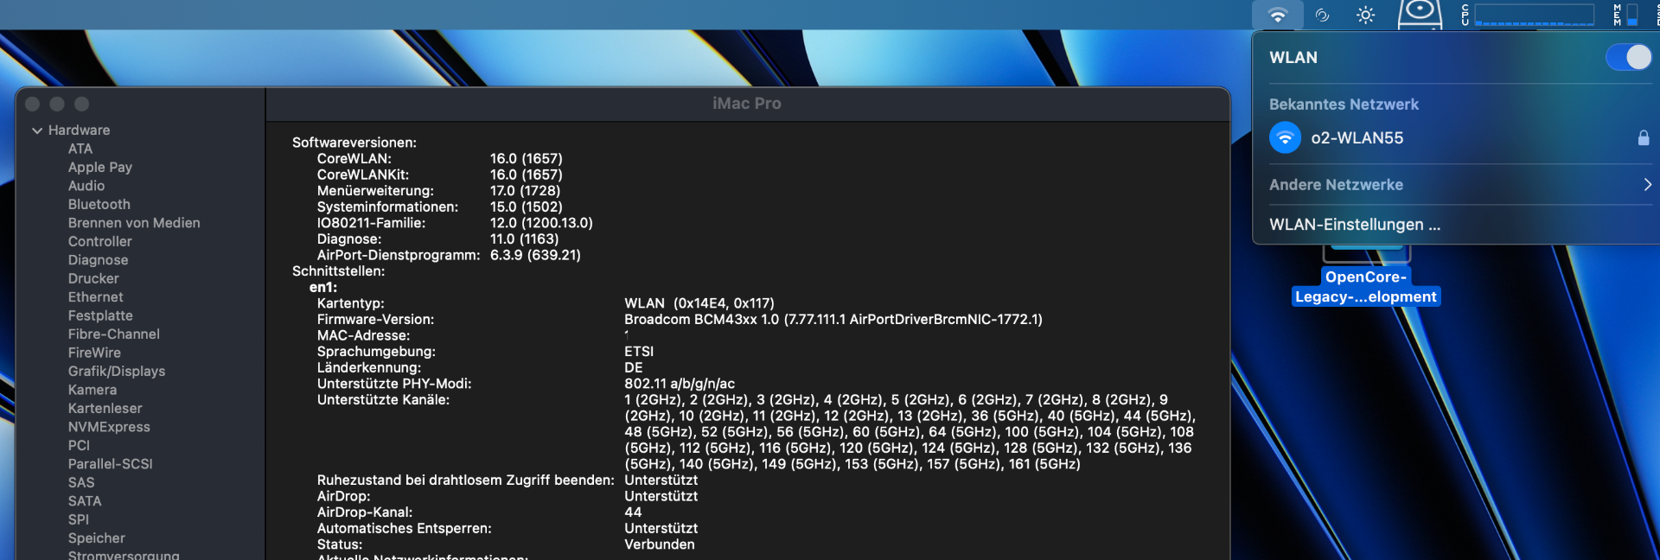Open Kartenleser in the sidebar

pos(105,408)
